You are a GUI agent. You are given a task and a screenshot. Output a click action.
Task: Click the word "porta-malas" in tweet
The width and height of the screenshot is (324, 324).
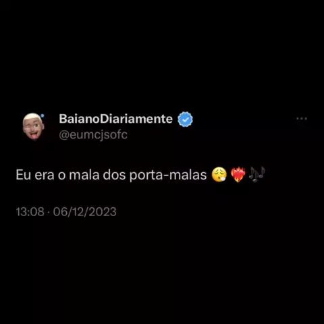[x=168, y=175]
